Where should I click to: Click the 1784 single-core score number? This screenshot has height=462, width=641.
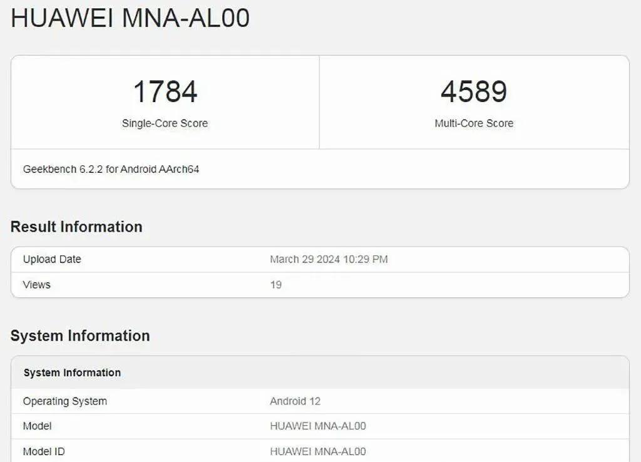tap(165, 92)
